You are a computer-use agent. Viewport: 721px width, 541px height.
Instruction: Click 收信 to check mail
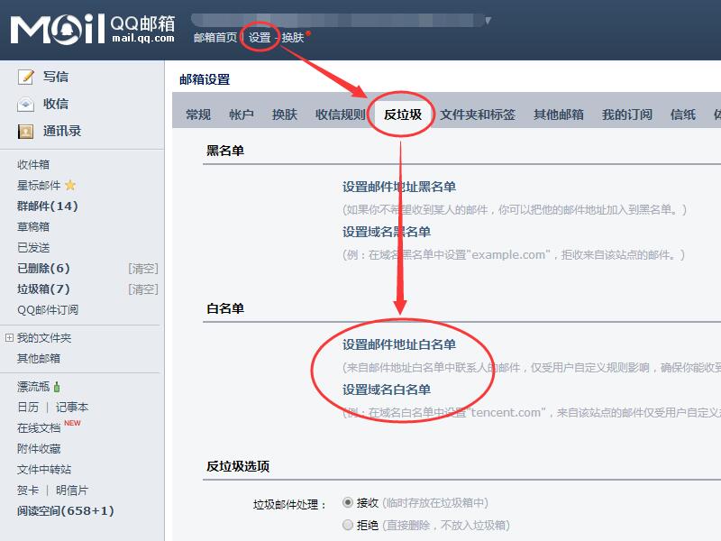[x=56, y=104]
